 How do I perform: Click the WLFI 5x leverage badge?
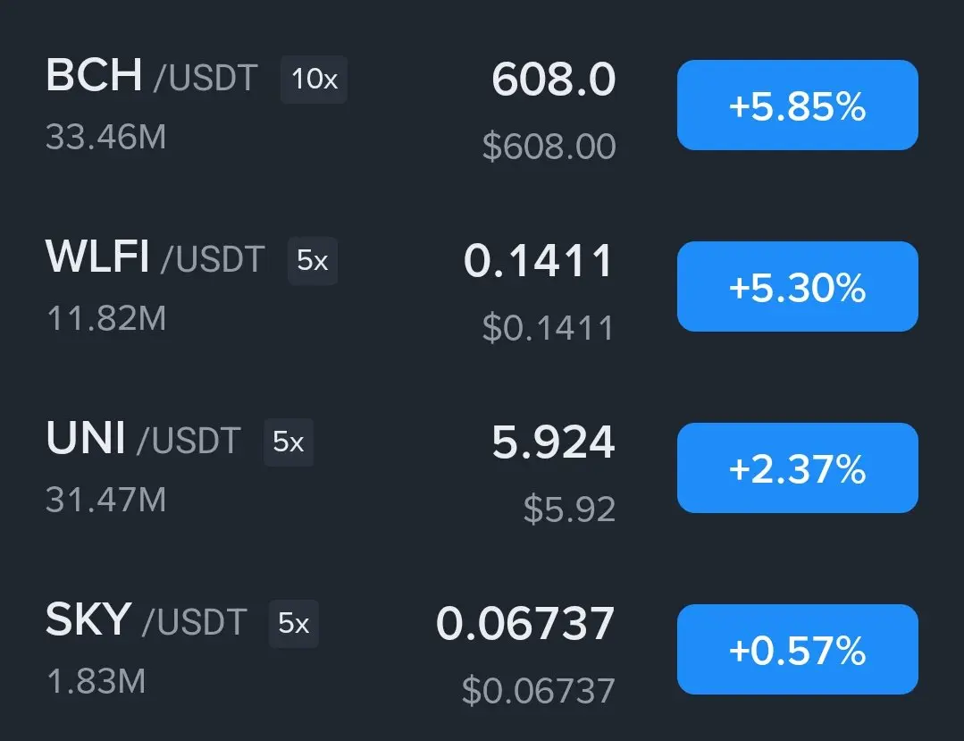coord(313,261)
